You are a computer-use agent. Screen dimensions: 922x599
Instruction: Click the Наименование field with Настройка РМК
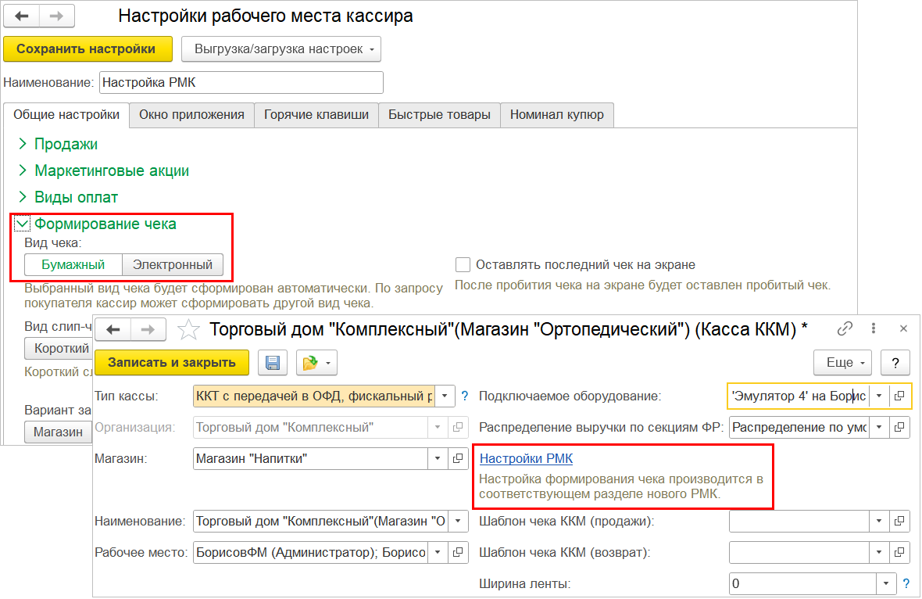tap(241, 82)
